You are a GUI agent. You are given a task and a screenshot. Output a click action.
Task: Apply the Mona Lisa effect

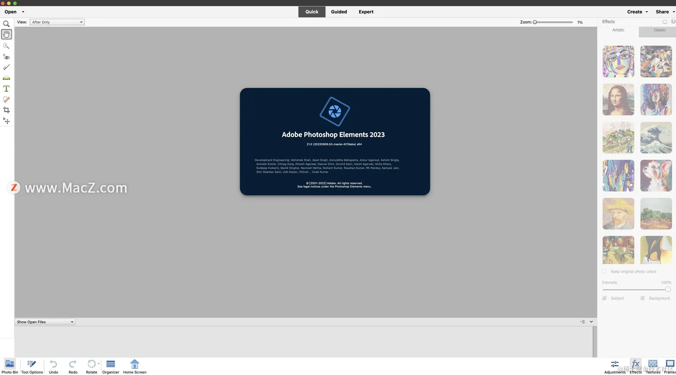pos(618,100)
